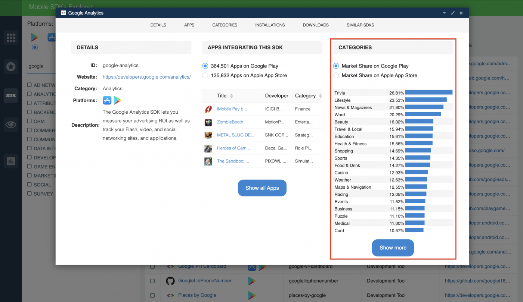
Task: Click the Trivia 26.81% bar
Action: (428, 92)
